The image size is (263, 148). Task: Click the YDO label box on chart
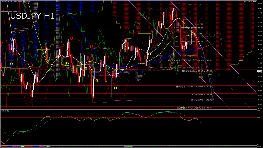click(177, 27)
